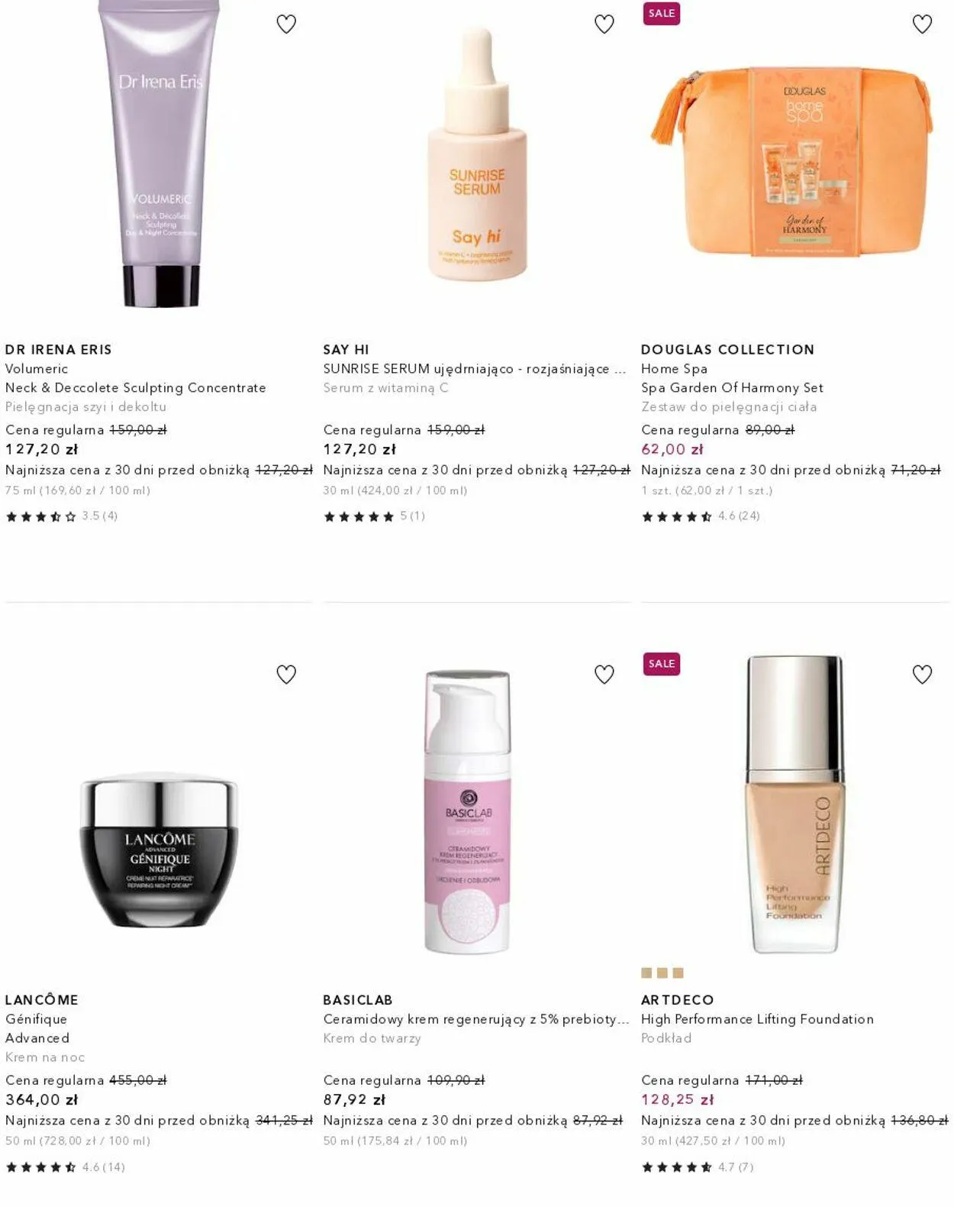Viewport: 954px width, 1207px height.
Task: Open Ceramidowy krem regenerujący product title
Action: 476,1019
